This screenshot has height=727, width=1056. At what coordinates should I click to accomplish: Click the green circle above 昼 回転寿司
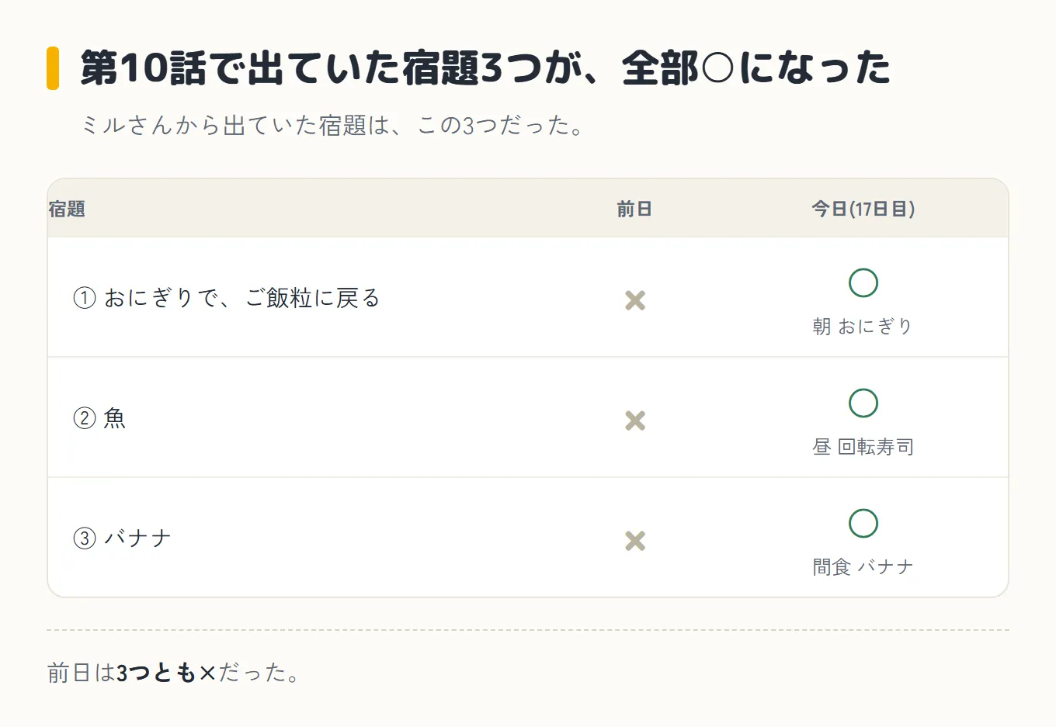click(863, 403)
